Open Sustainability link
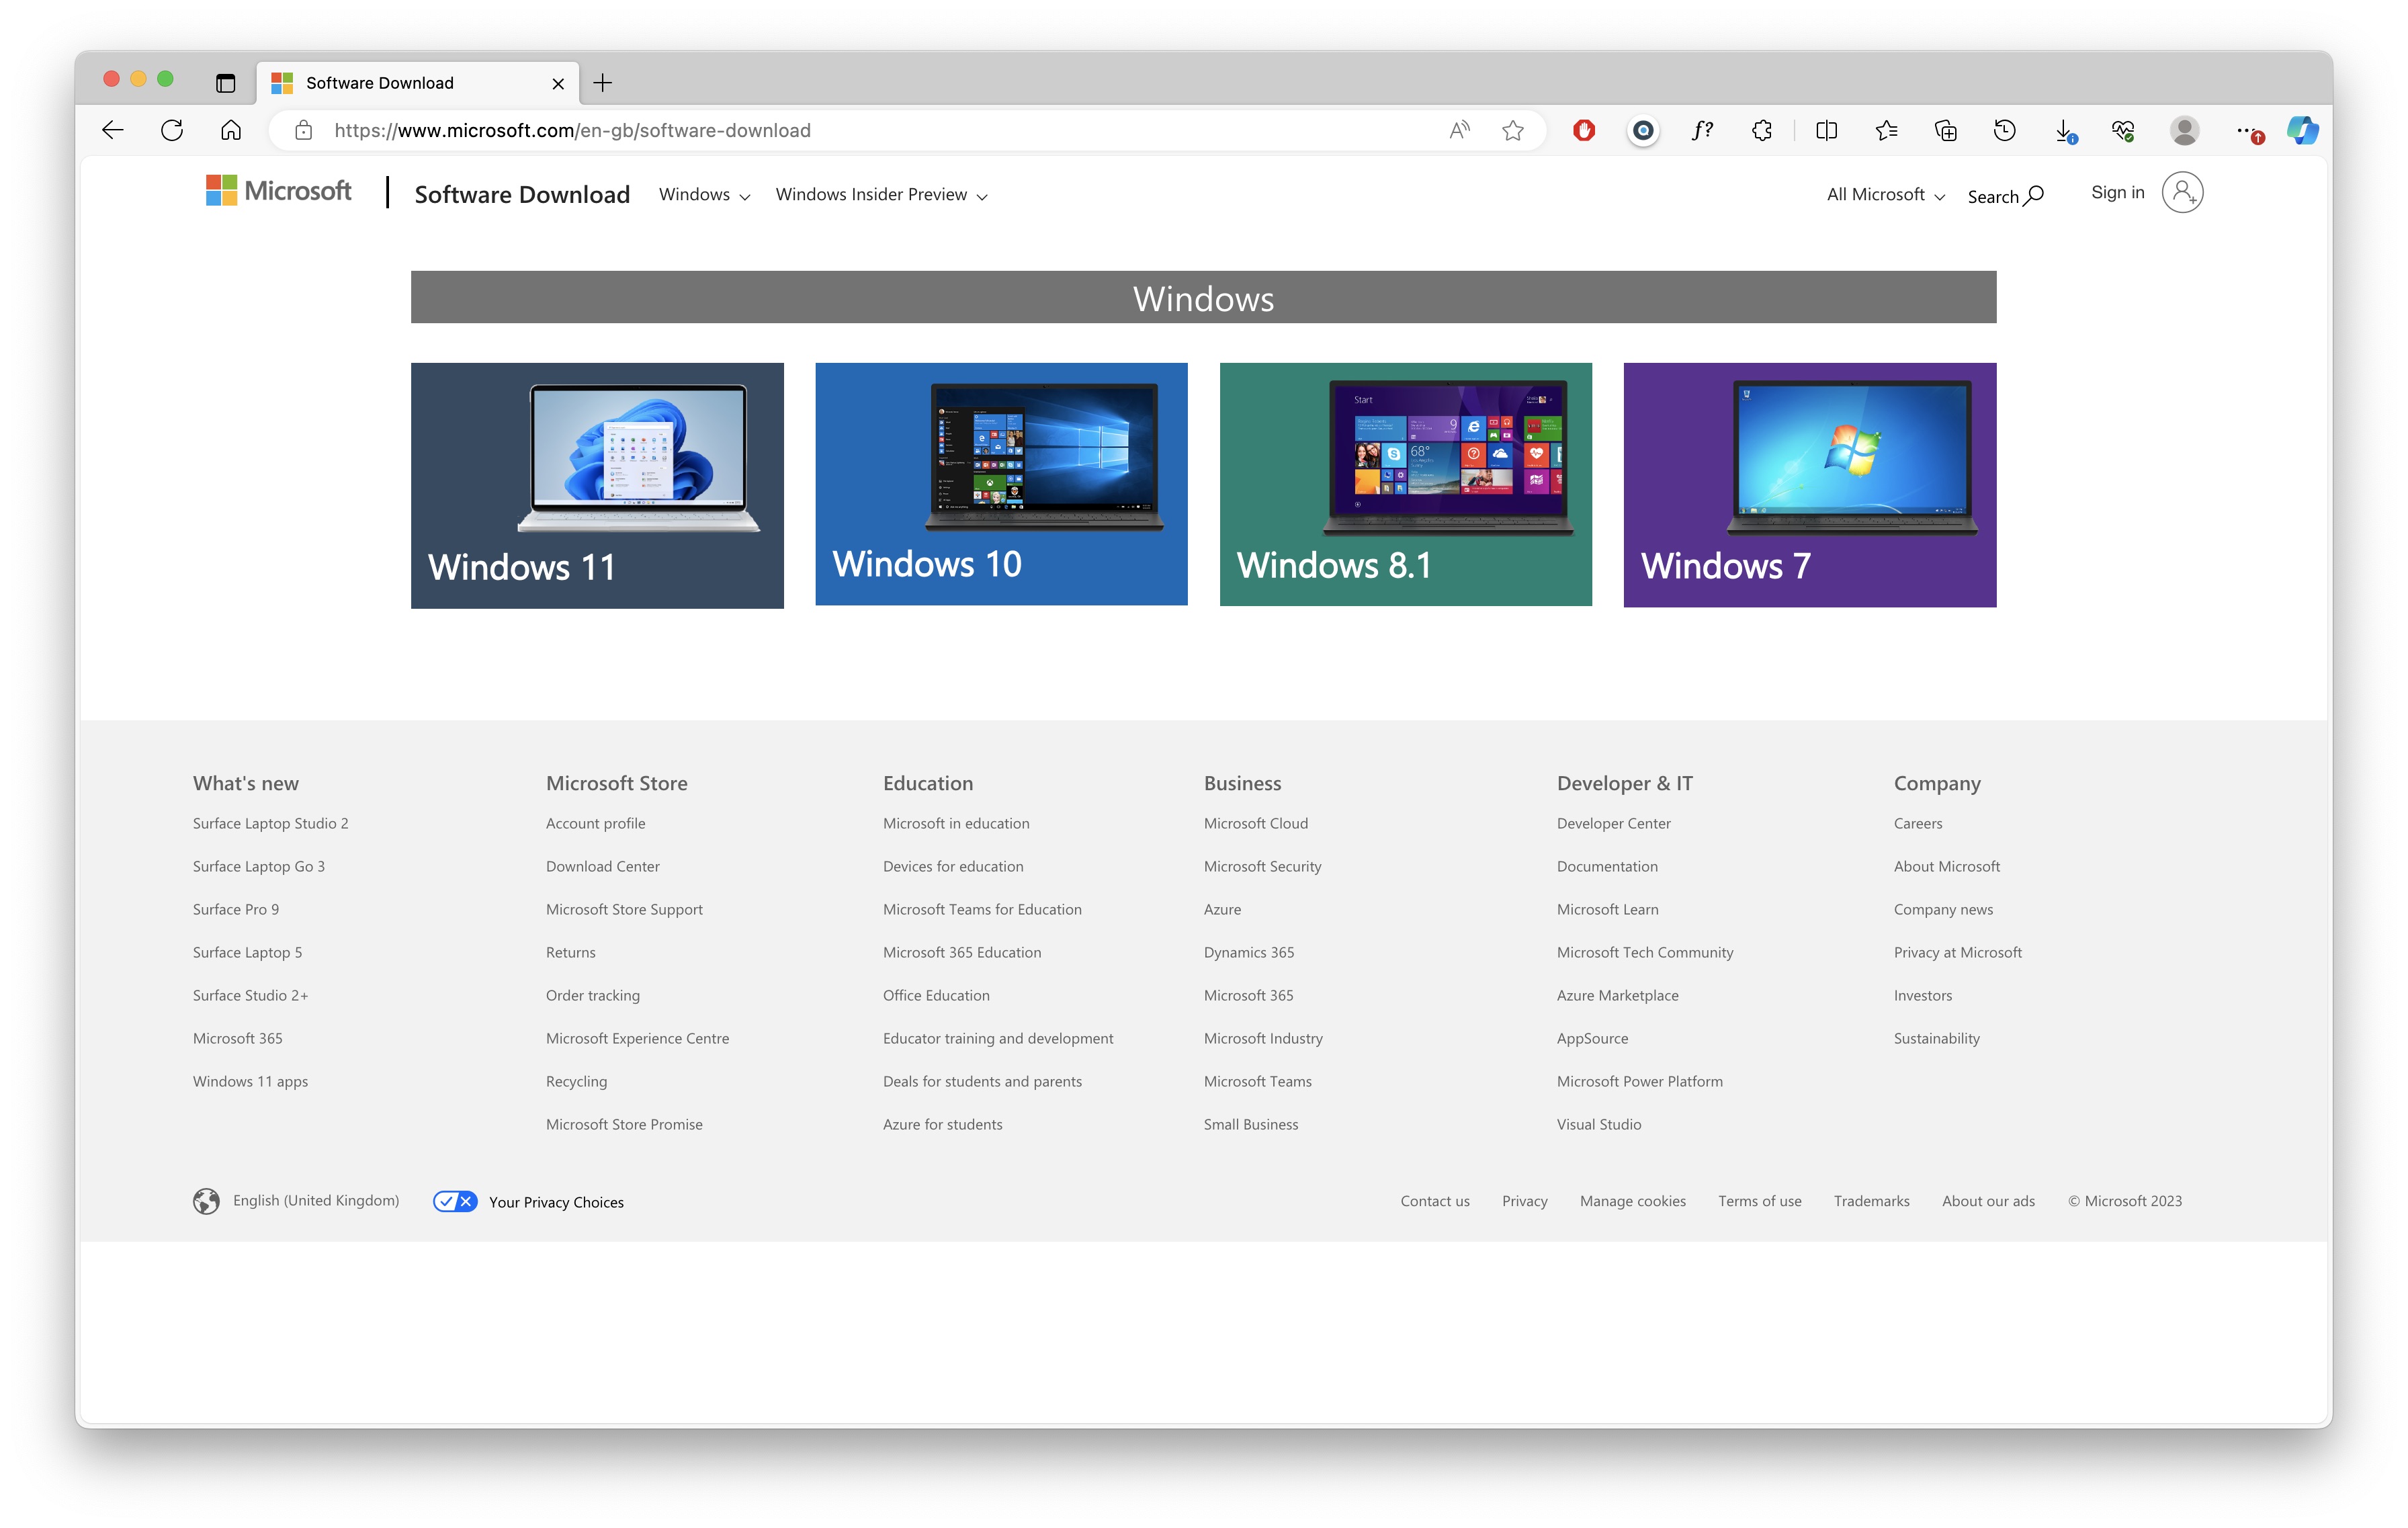Viewport: 2408px width, 1528px height. [1936, 1038]
